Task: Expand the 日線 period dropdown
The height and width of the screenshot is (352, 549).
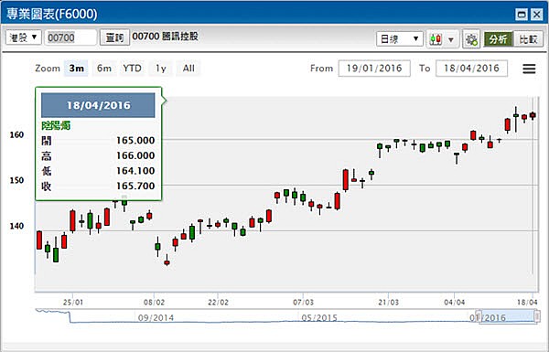Action: pos(400,38)
